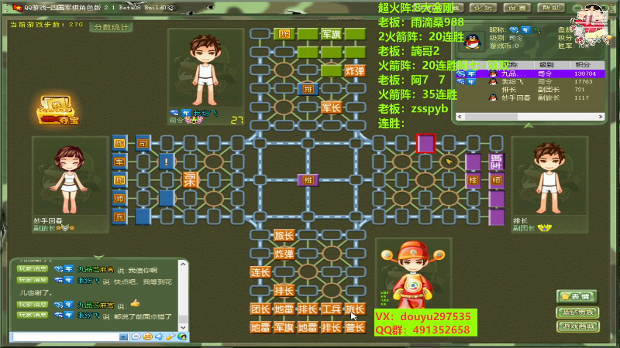The width and height of the screenshot is (620, 348).
Task: Click the right player 排长 avatar
Action: coord(549,179)
